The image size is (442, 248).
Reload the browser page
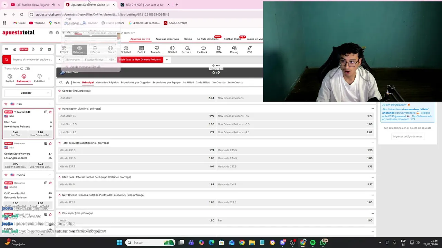point(21,14)
